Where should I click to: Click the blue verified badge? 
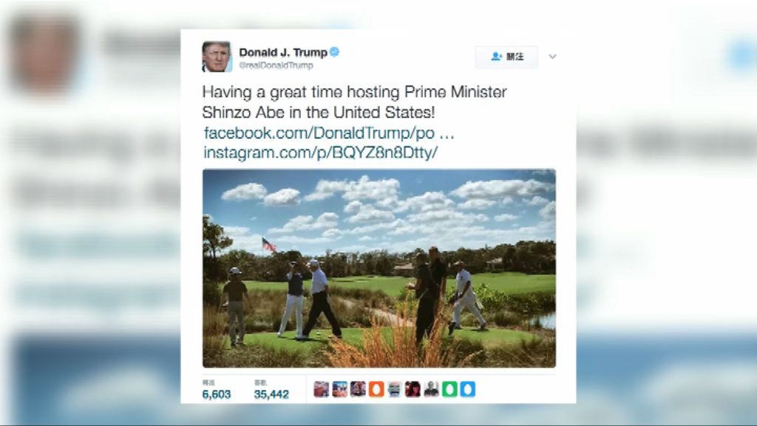334,52
